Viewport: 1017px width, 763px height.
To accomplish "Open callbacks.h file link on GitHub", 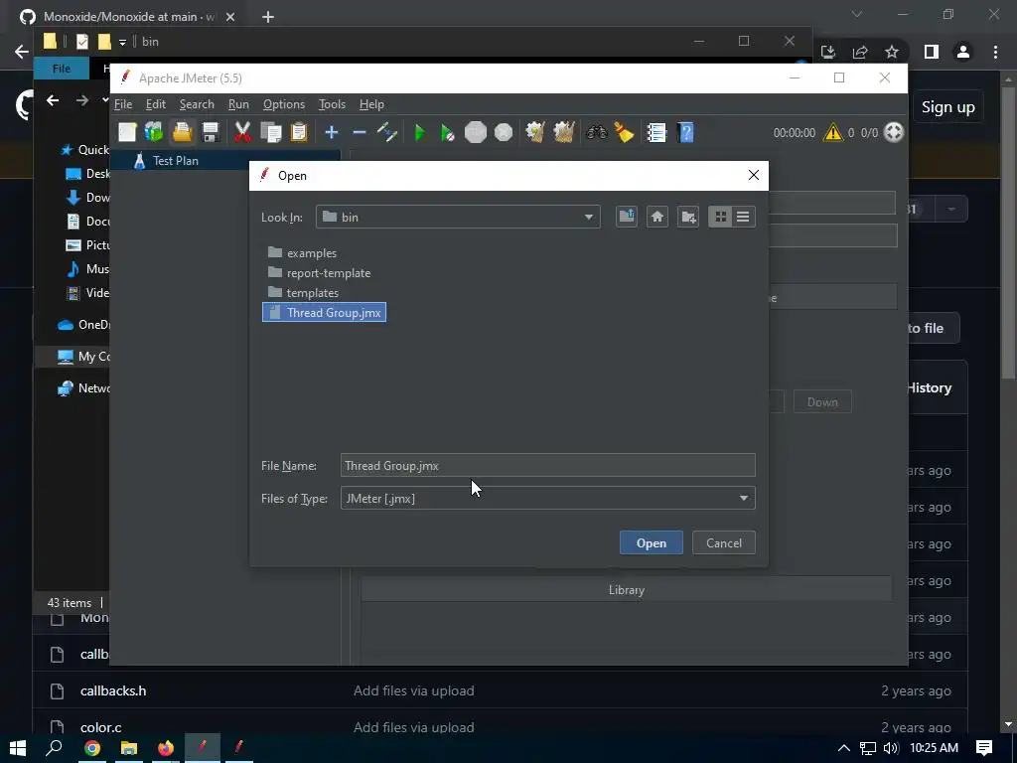I will [113, 691].
